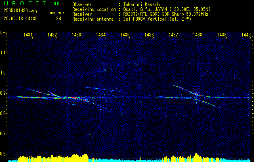Click the 1.0 kHz frequency label
The height and width of the screenshot is (162, 254).
click(x=3, y=73)
